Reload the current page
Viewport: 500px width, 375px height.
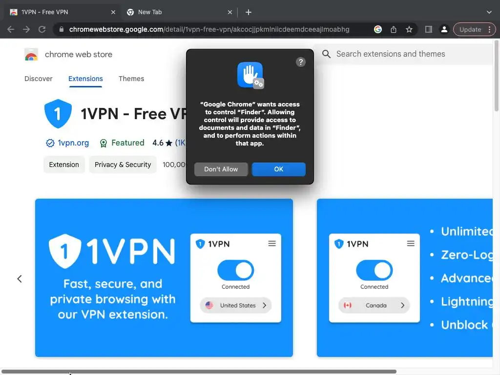click(42, 29)
